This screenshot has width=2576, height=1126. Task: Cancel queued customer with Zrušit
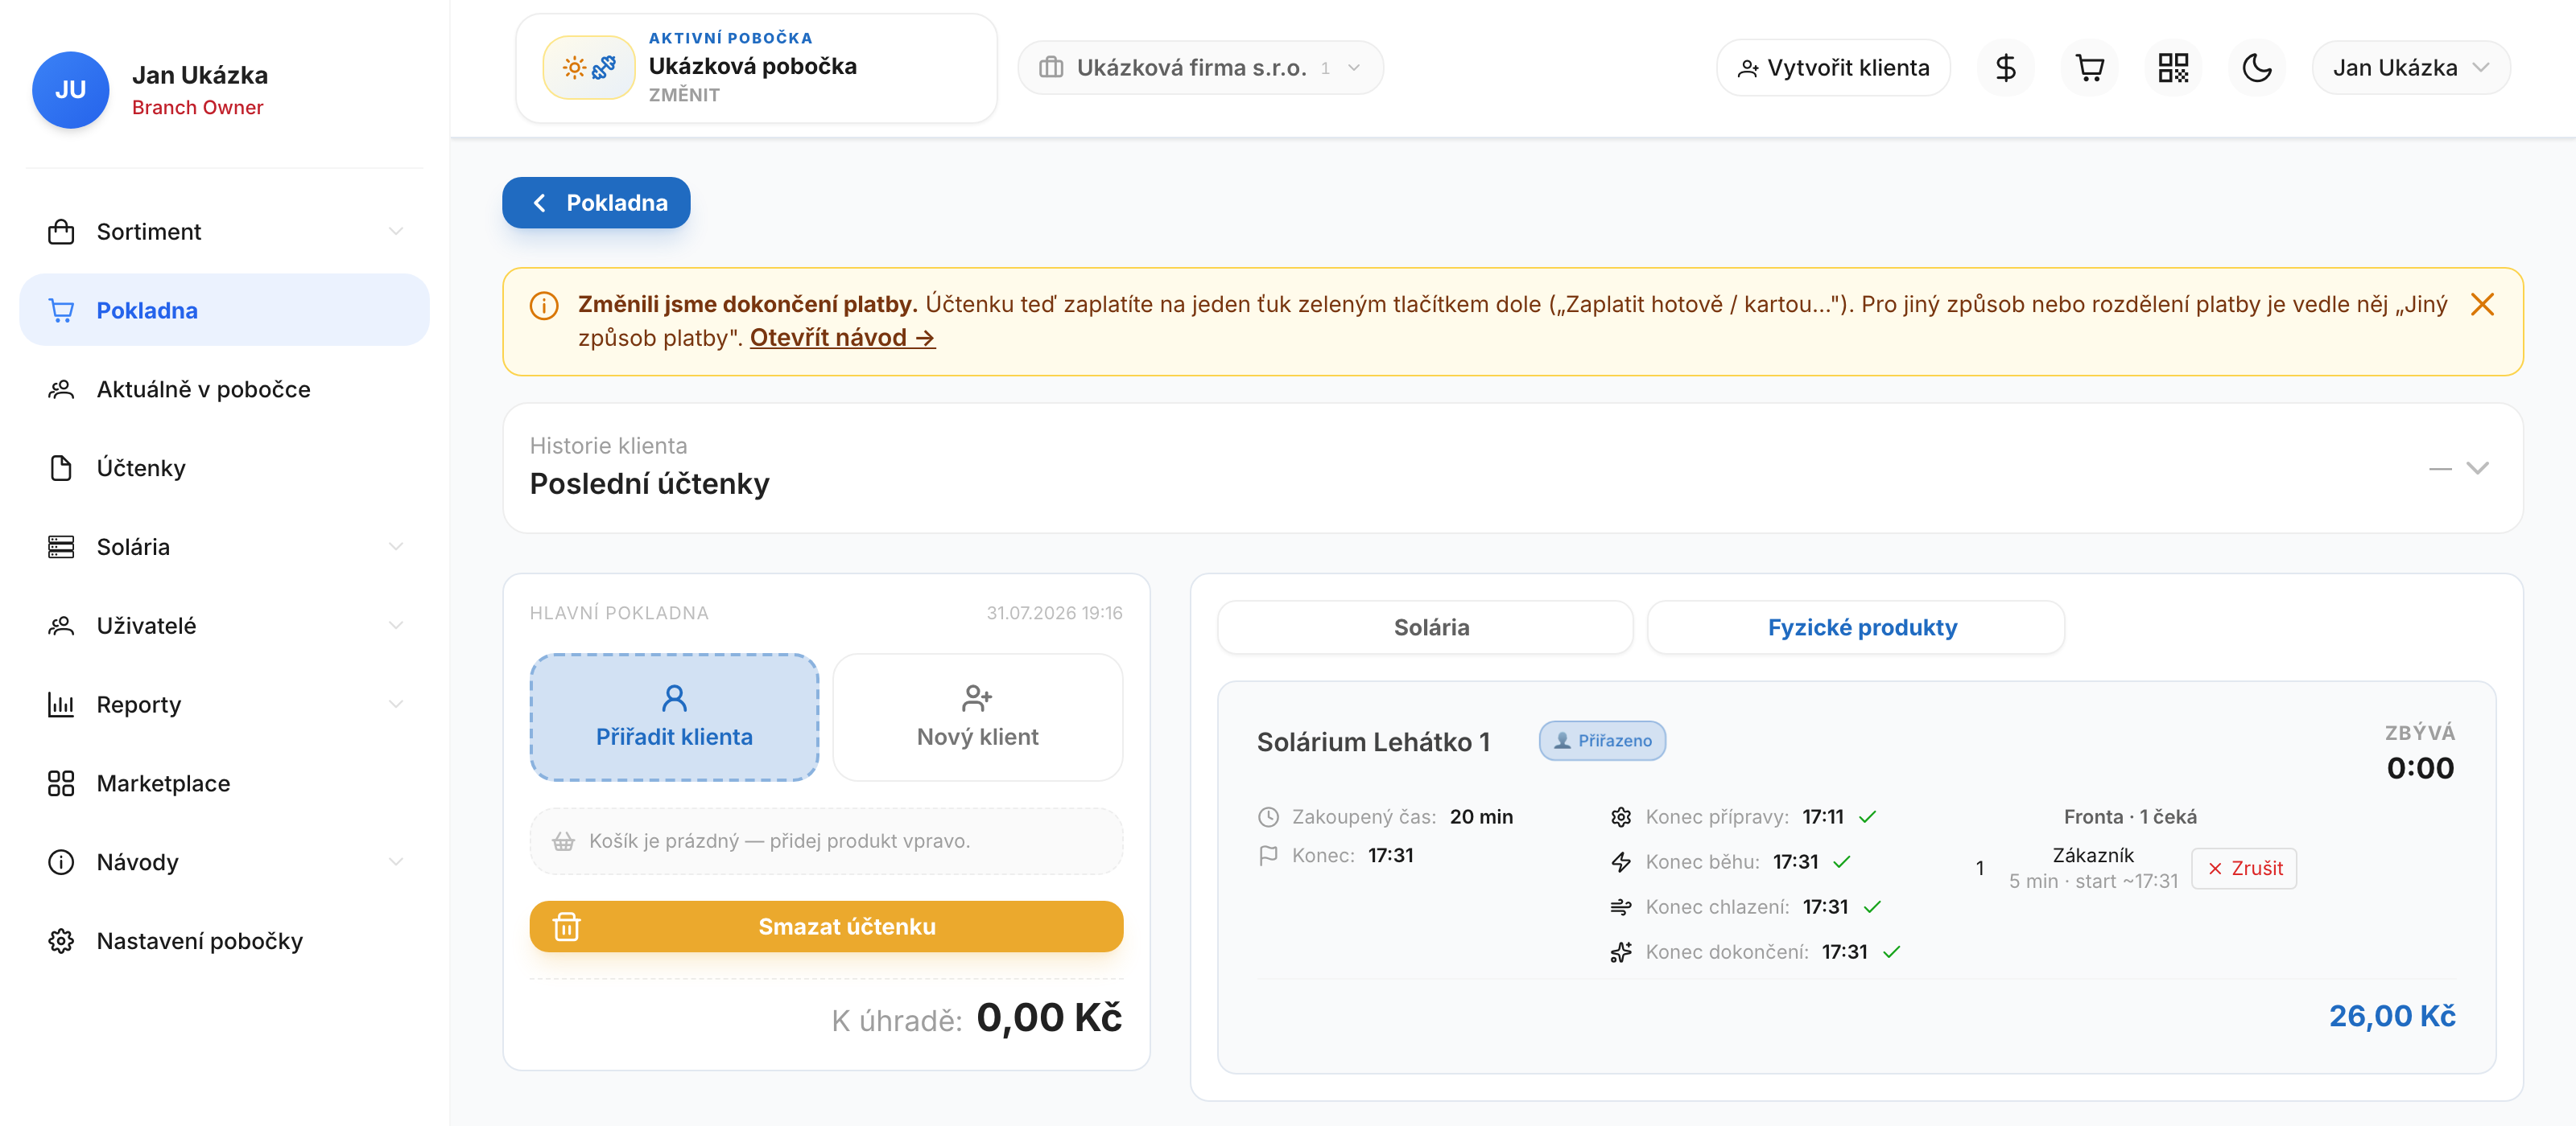point(2244,869)
